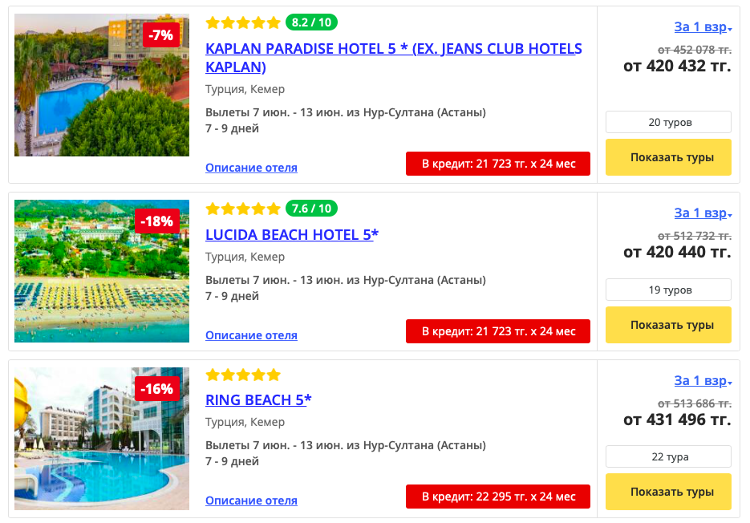Click the 7.6 / 10 rating badge

click(311, 209)
